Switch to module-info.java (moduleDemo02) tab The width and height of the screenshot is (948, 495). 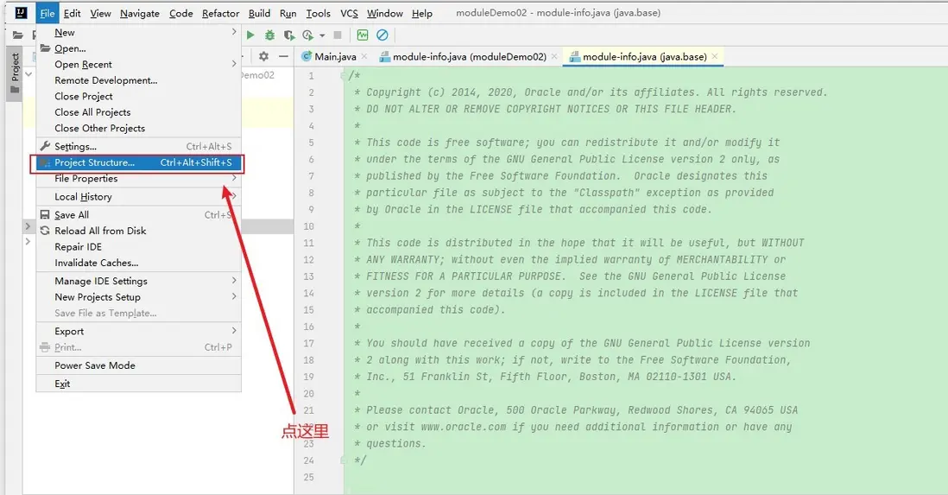[469, 57]
